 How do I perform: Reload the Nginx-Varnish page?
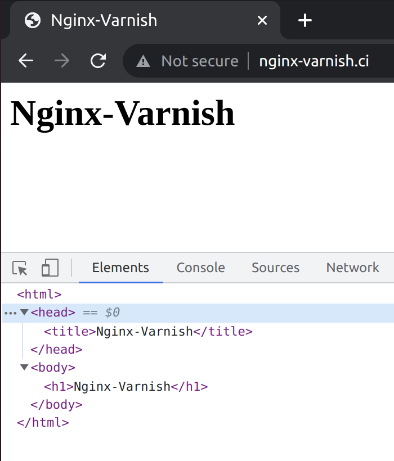[98, 61]
